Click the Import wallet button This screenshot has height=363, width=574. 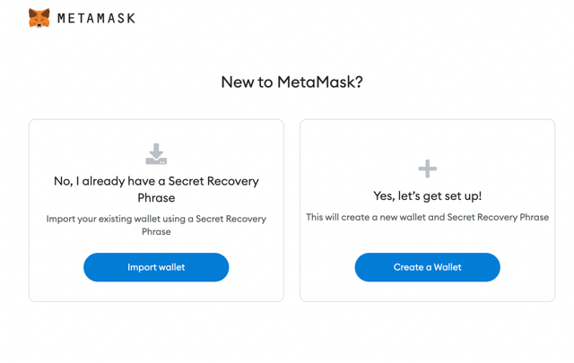click(x=156, y=267)
